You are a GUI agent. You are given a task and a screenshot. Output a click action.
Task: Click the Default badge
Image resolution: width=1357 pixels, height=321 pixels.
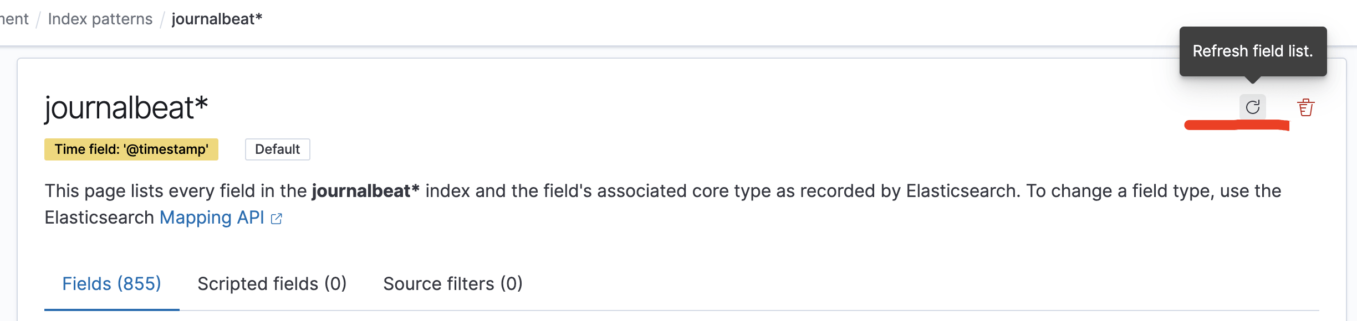278,149
